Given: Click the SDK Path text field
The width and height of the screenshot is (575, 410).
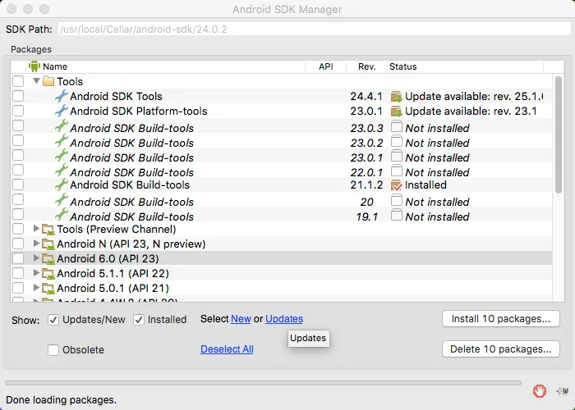Looking at the screenshot, I should [x=315, y=29].
